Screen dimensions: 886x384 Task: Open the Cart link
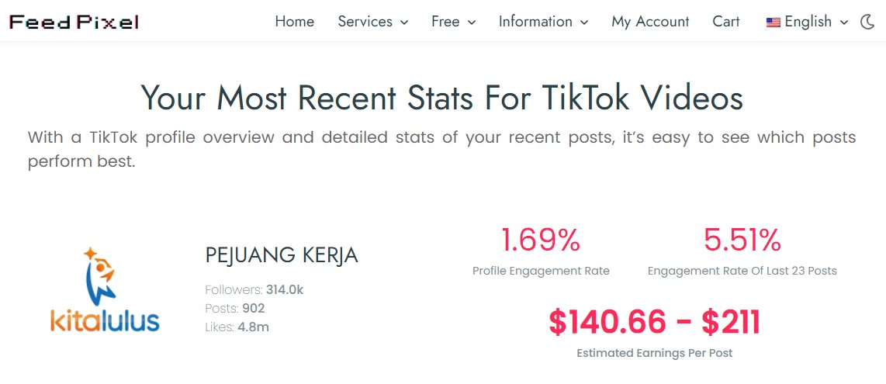pos(725,22)
